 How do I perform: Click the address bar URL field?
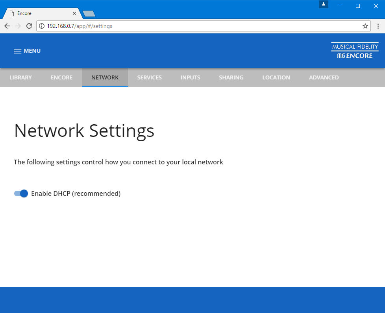[x=197, y=26]
